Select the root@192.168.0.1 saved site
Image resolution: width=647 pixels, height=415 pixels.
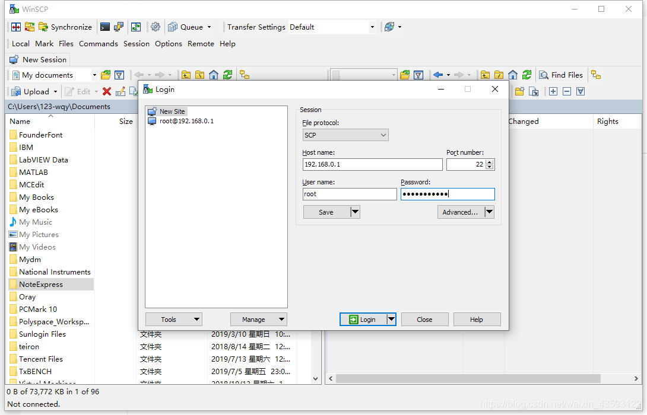click(x=181, y=121)
